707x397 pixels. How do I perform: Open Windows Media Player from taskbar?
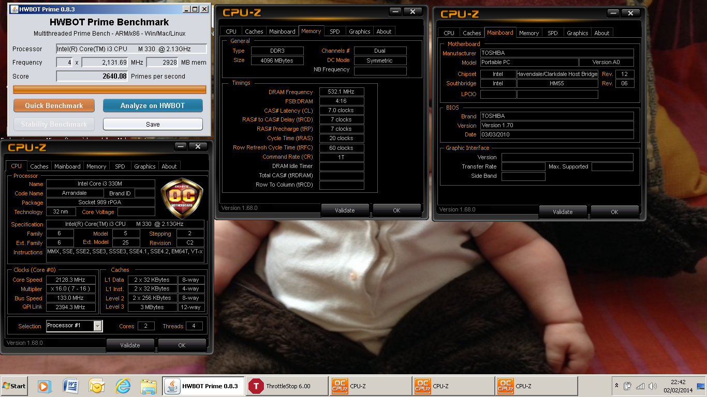pos(45,386)
